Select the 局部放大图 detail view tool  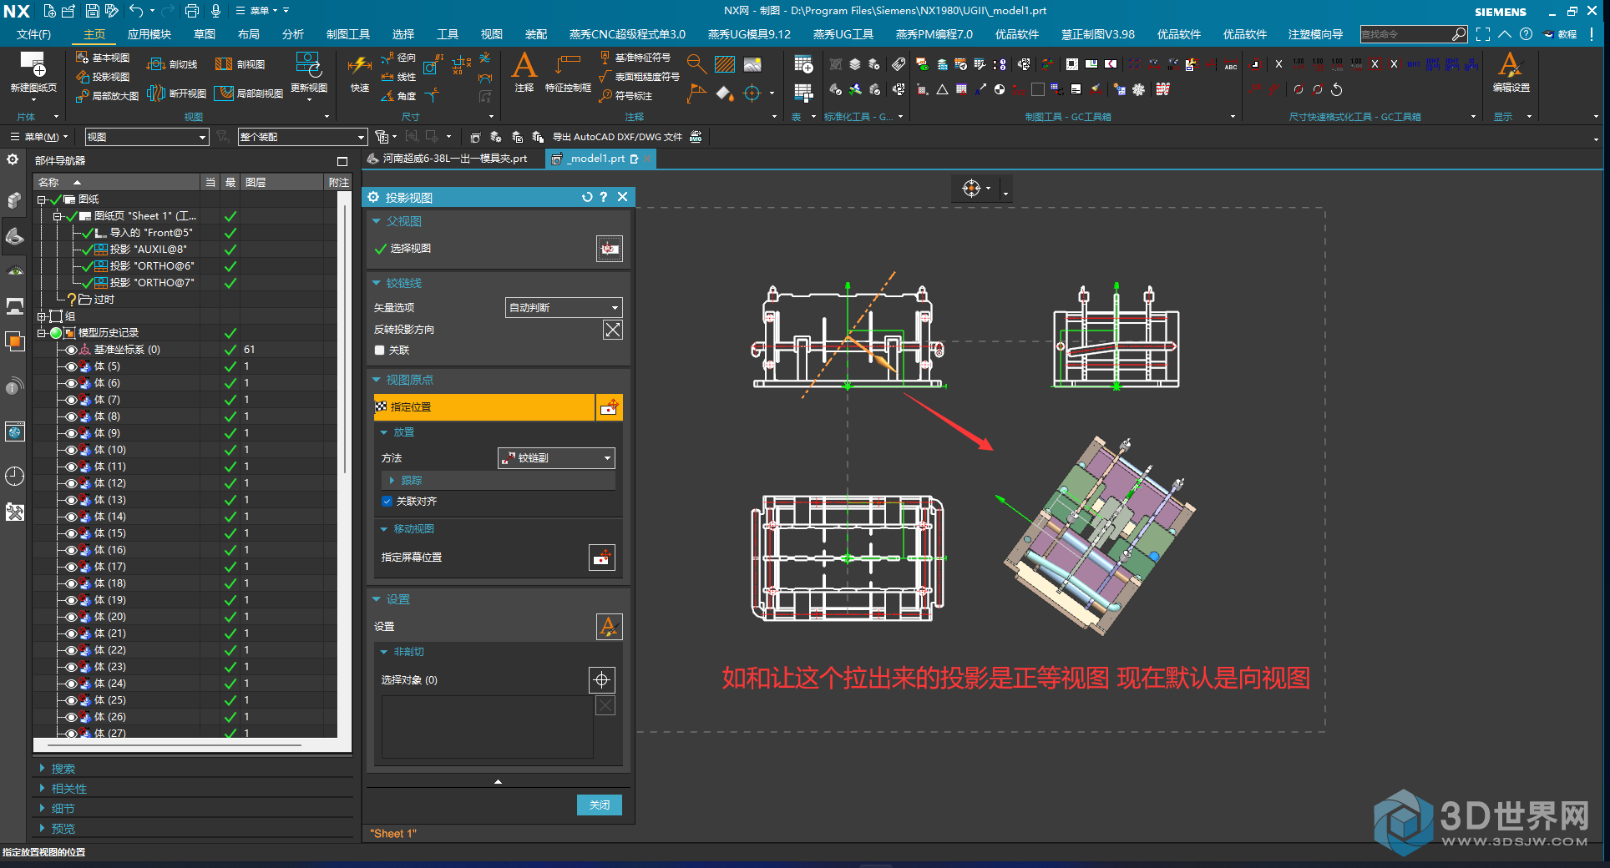click(107, 96)
